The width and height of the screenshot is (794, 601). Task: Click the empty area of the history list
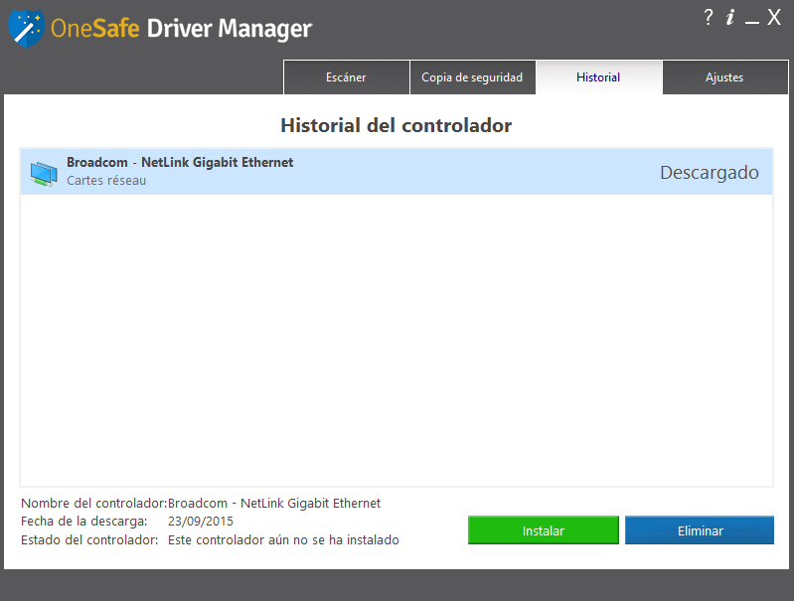(397, 338)
